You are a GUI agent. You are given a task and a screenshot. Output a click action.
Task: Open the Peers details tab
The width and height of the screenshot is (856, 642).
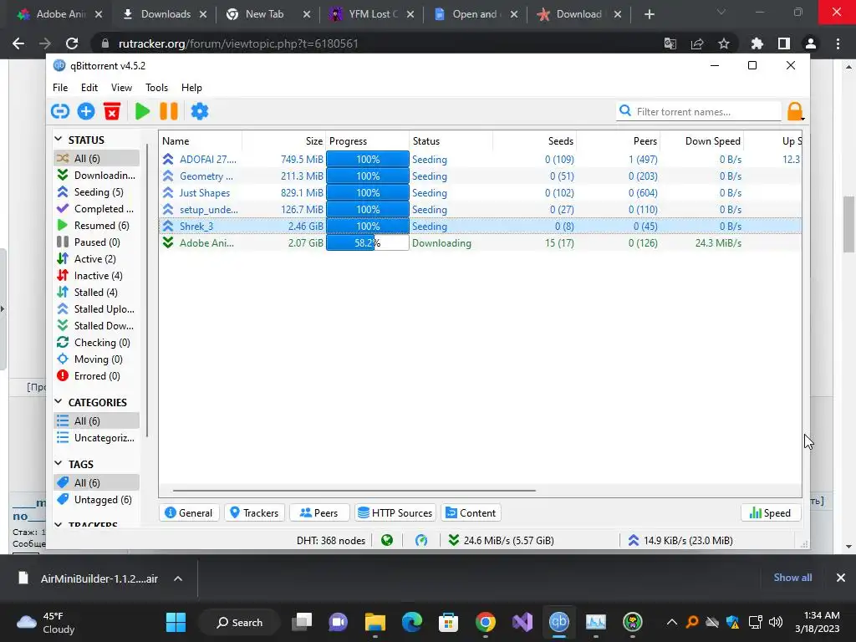319,512
